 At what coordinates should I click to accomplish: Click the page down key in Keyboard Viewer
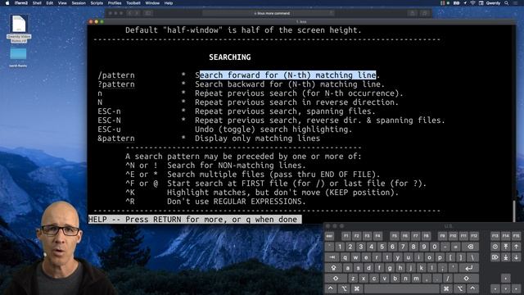tap(516, 257)
